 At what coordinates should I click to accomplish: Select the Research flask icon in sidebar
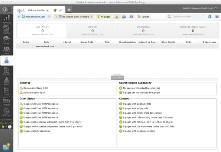pos(7,60)
